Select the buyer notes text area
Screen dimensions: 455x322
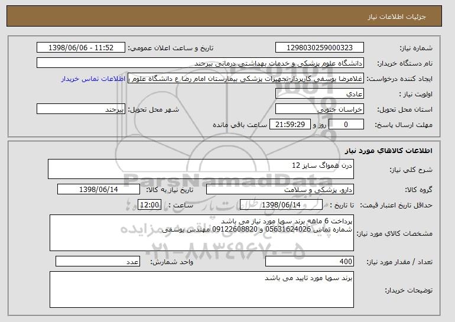(201, 290)
